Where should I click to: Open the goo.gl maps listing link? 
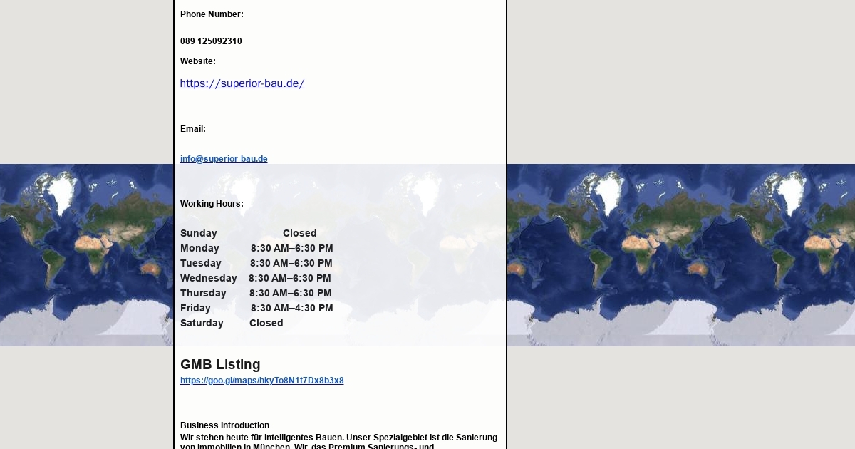261,381
